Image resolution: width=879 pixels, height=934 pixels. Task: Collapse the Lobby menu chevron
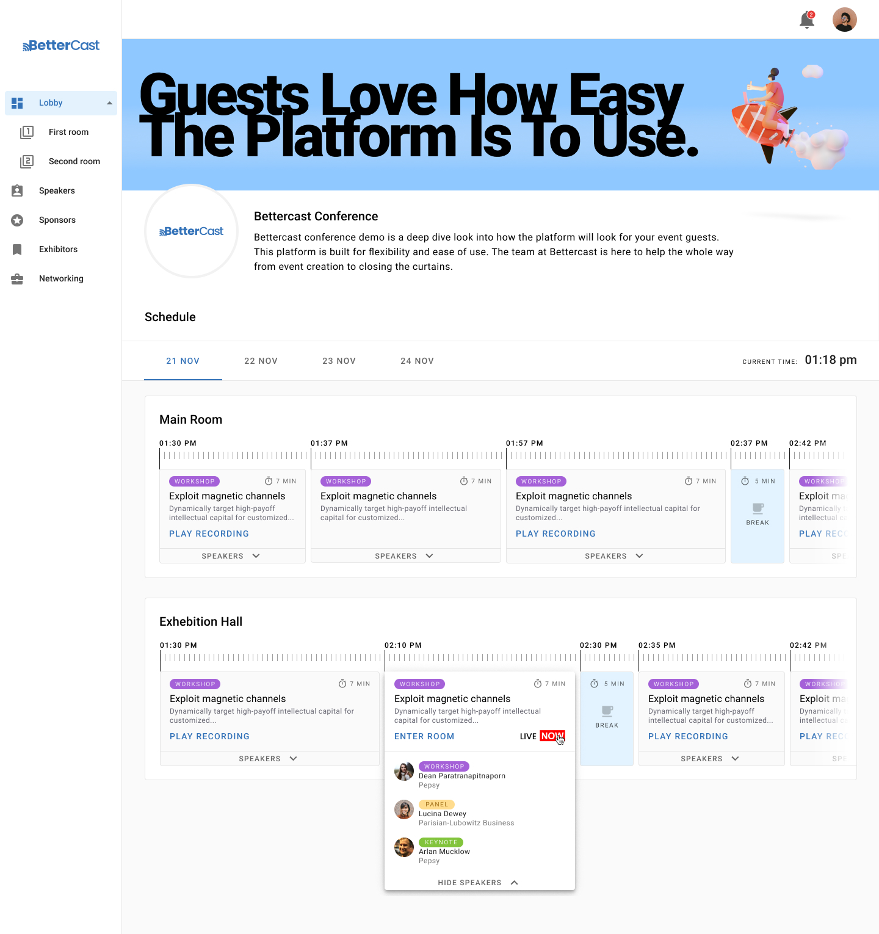coord(109,103)
